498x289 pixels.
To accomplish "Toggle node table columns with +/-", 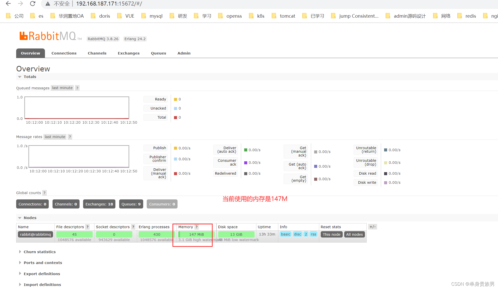I will (x=372, y=227).
